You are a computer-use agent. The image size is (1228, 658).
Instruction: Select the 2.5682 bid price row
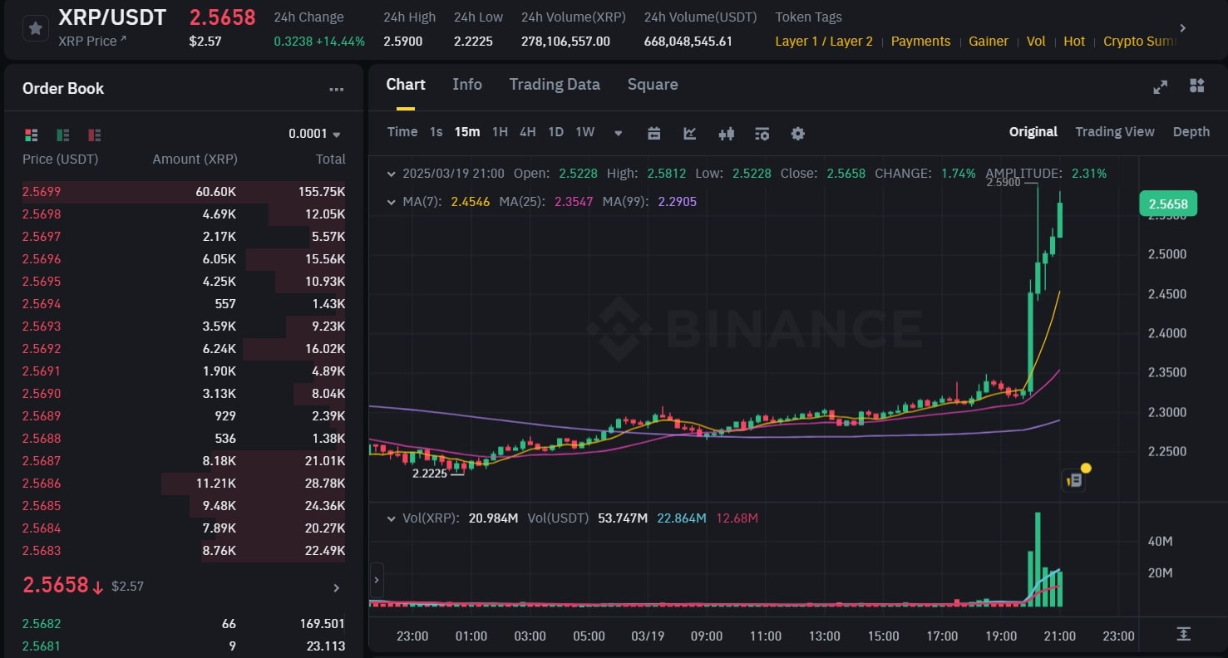click(184, 624)
